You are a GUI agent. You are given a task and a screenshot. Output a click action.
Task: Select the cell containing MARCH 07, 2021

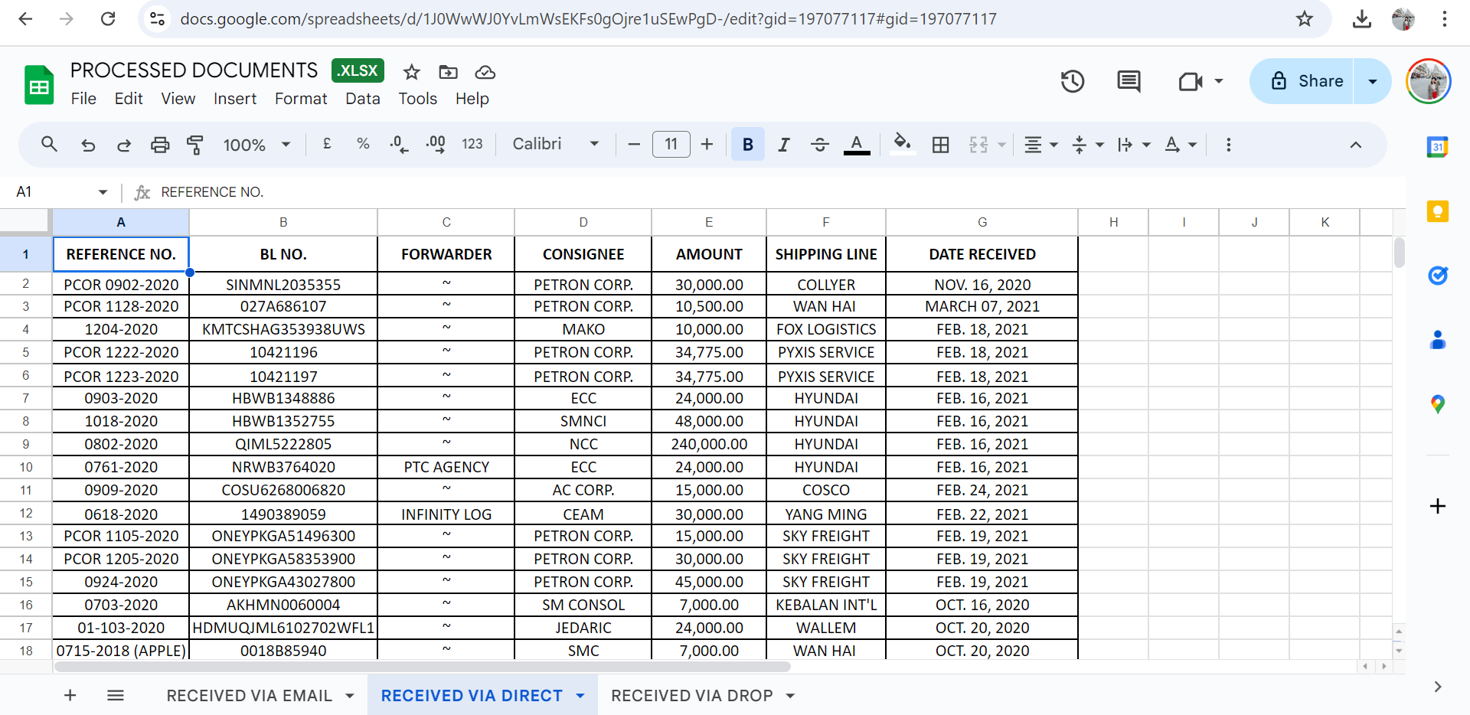[x=982, y=306]
